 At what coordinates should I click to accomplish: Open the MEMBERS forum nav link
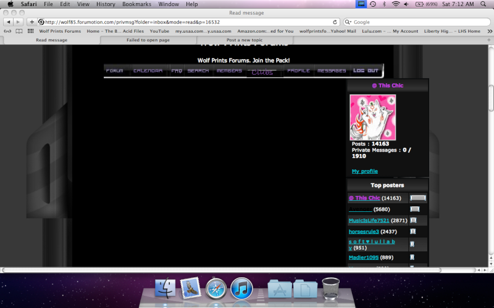click(229, 71)
